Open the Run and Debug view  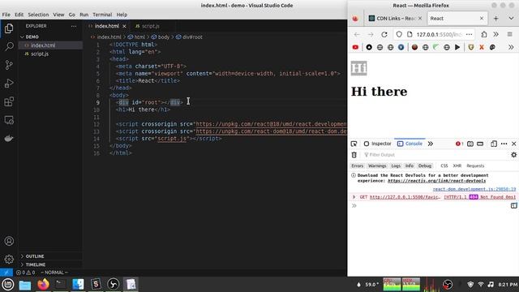9,83
